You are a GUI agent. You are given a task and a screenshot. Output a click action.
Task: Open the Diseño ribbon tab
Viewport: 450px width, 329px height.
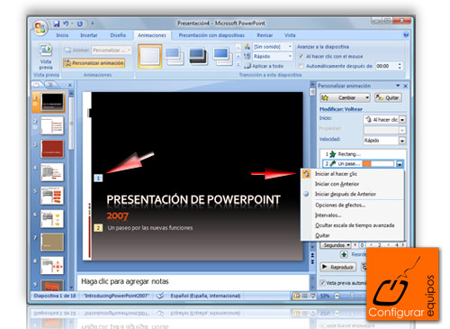[118, 35]
